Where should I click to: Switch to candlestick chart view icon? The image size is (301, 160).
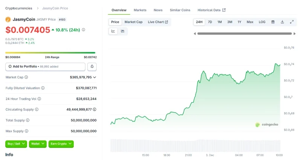click(x=123, y=31)
